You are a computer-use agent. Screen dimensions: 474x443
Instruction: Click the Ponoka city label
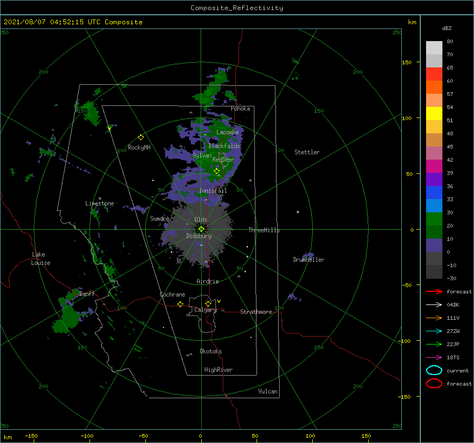click(x=240, y=109)
